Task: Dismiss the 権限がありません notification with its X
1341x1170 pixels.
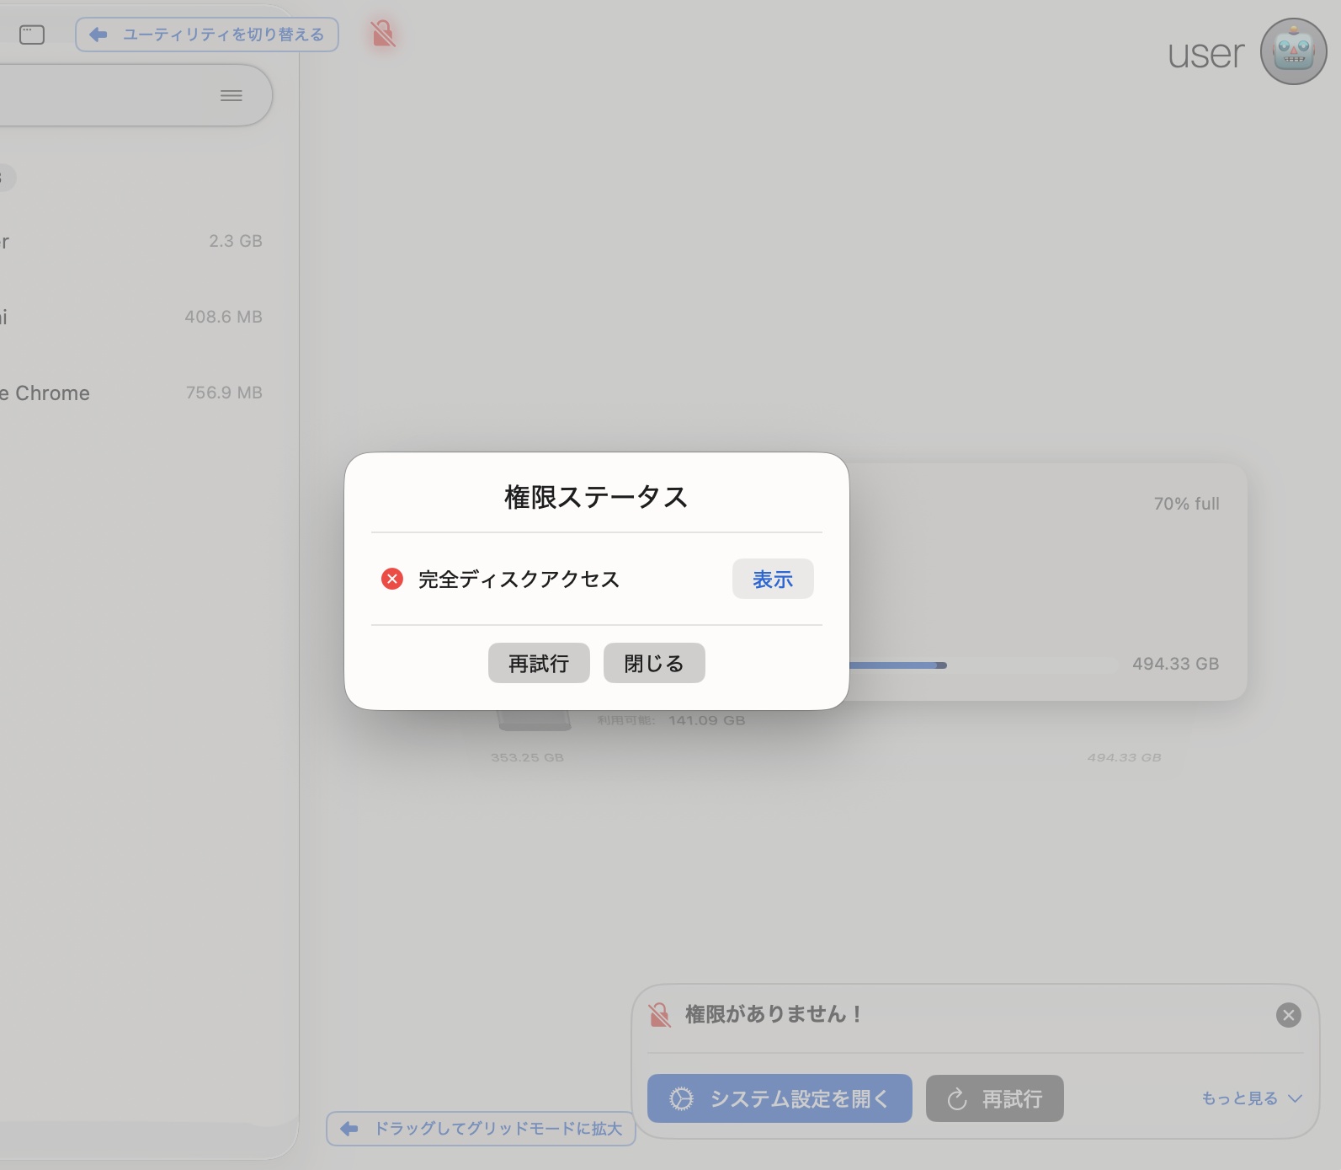Action: click(1288, 1015)
